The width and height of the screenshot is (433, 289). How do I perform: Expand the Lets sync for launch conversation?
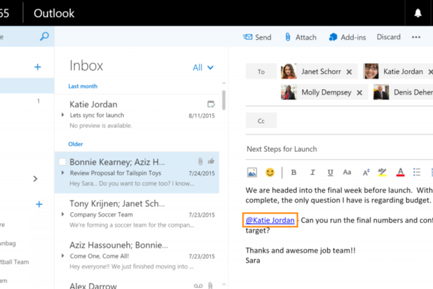pyautogui.click(x=63, y=115)
